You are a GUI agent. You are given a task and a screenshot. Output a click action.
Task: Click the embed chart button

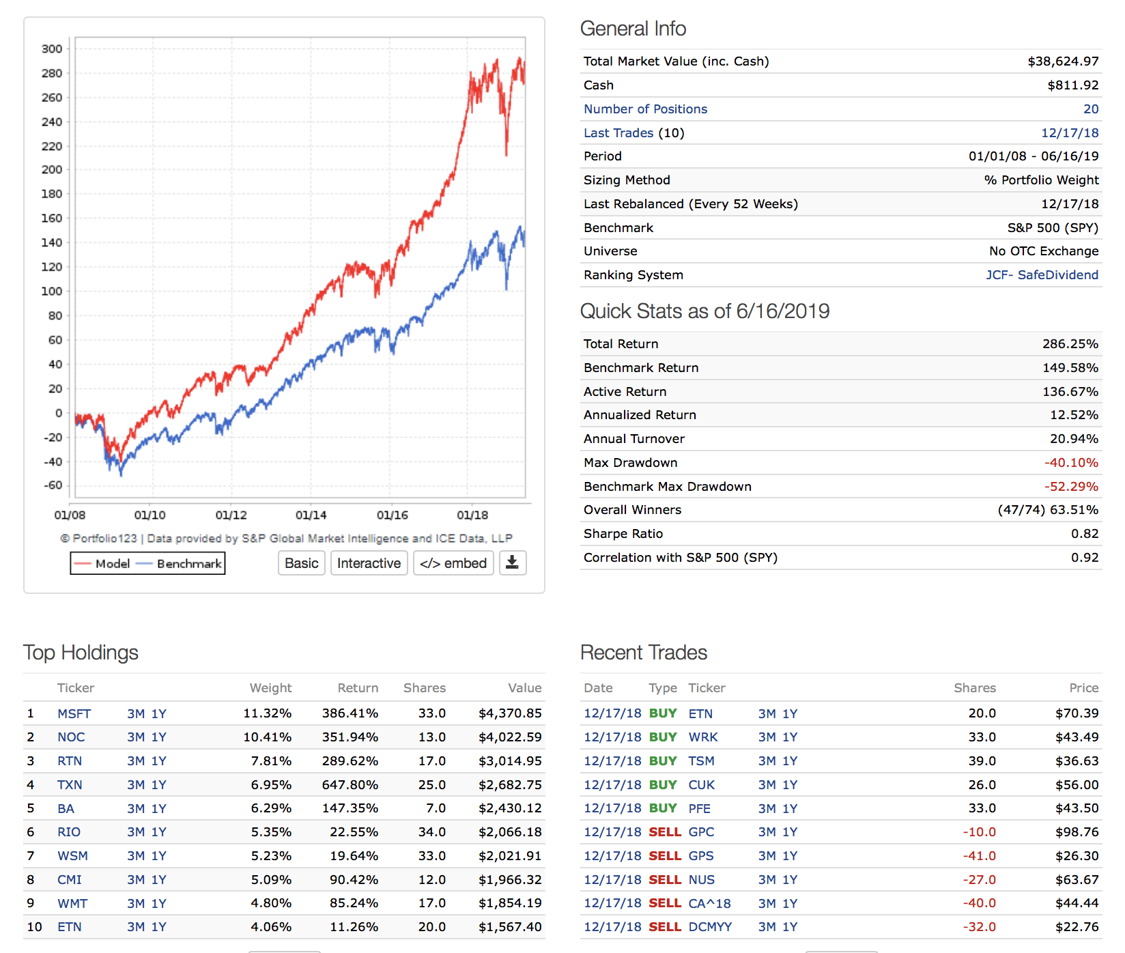[453, 563]
